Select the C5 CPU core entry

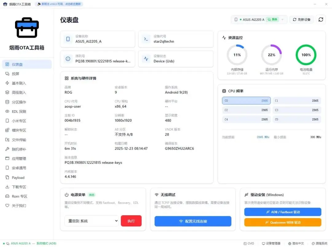tap(297, 119)
